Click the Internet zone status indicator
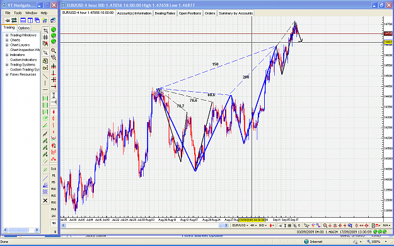 coord(313,242)
